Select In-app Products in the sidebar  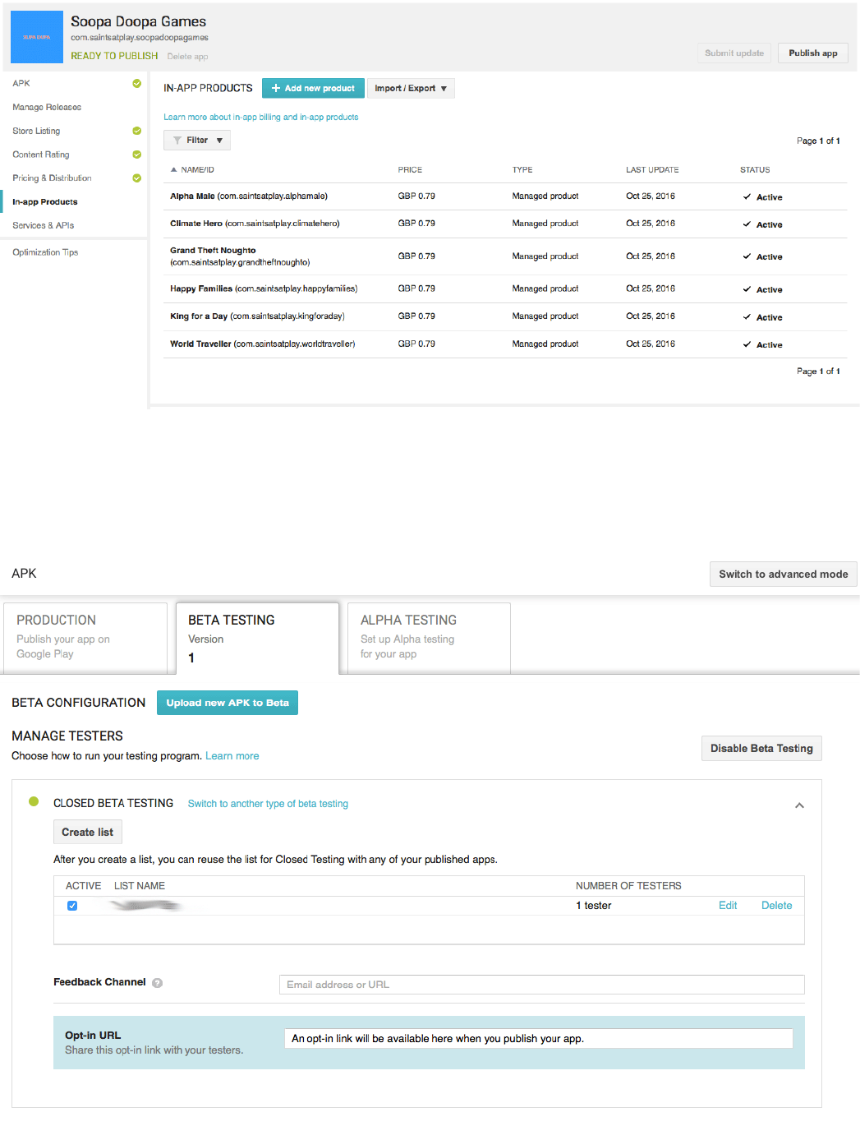[45, 202]
